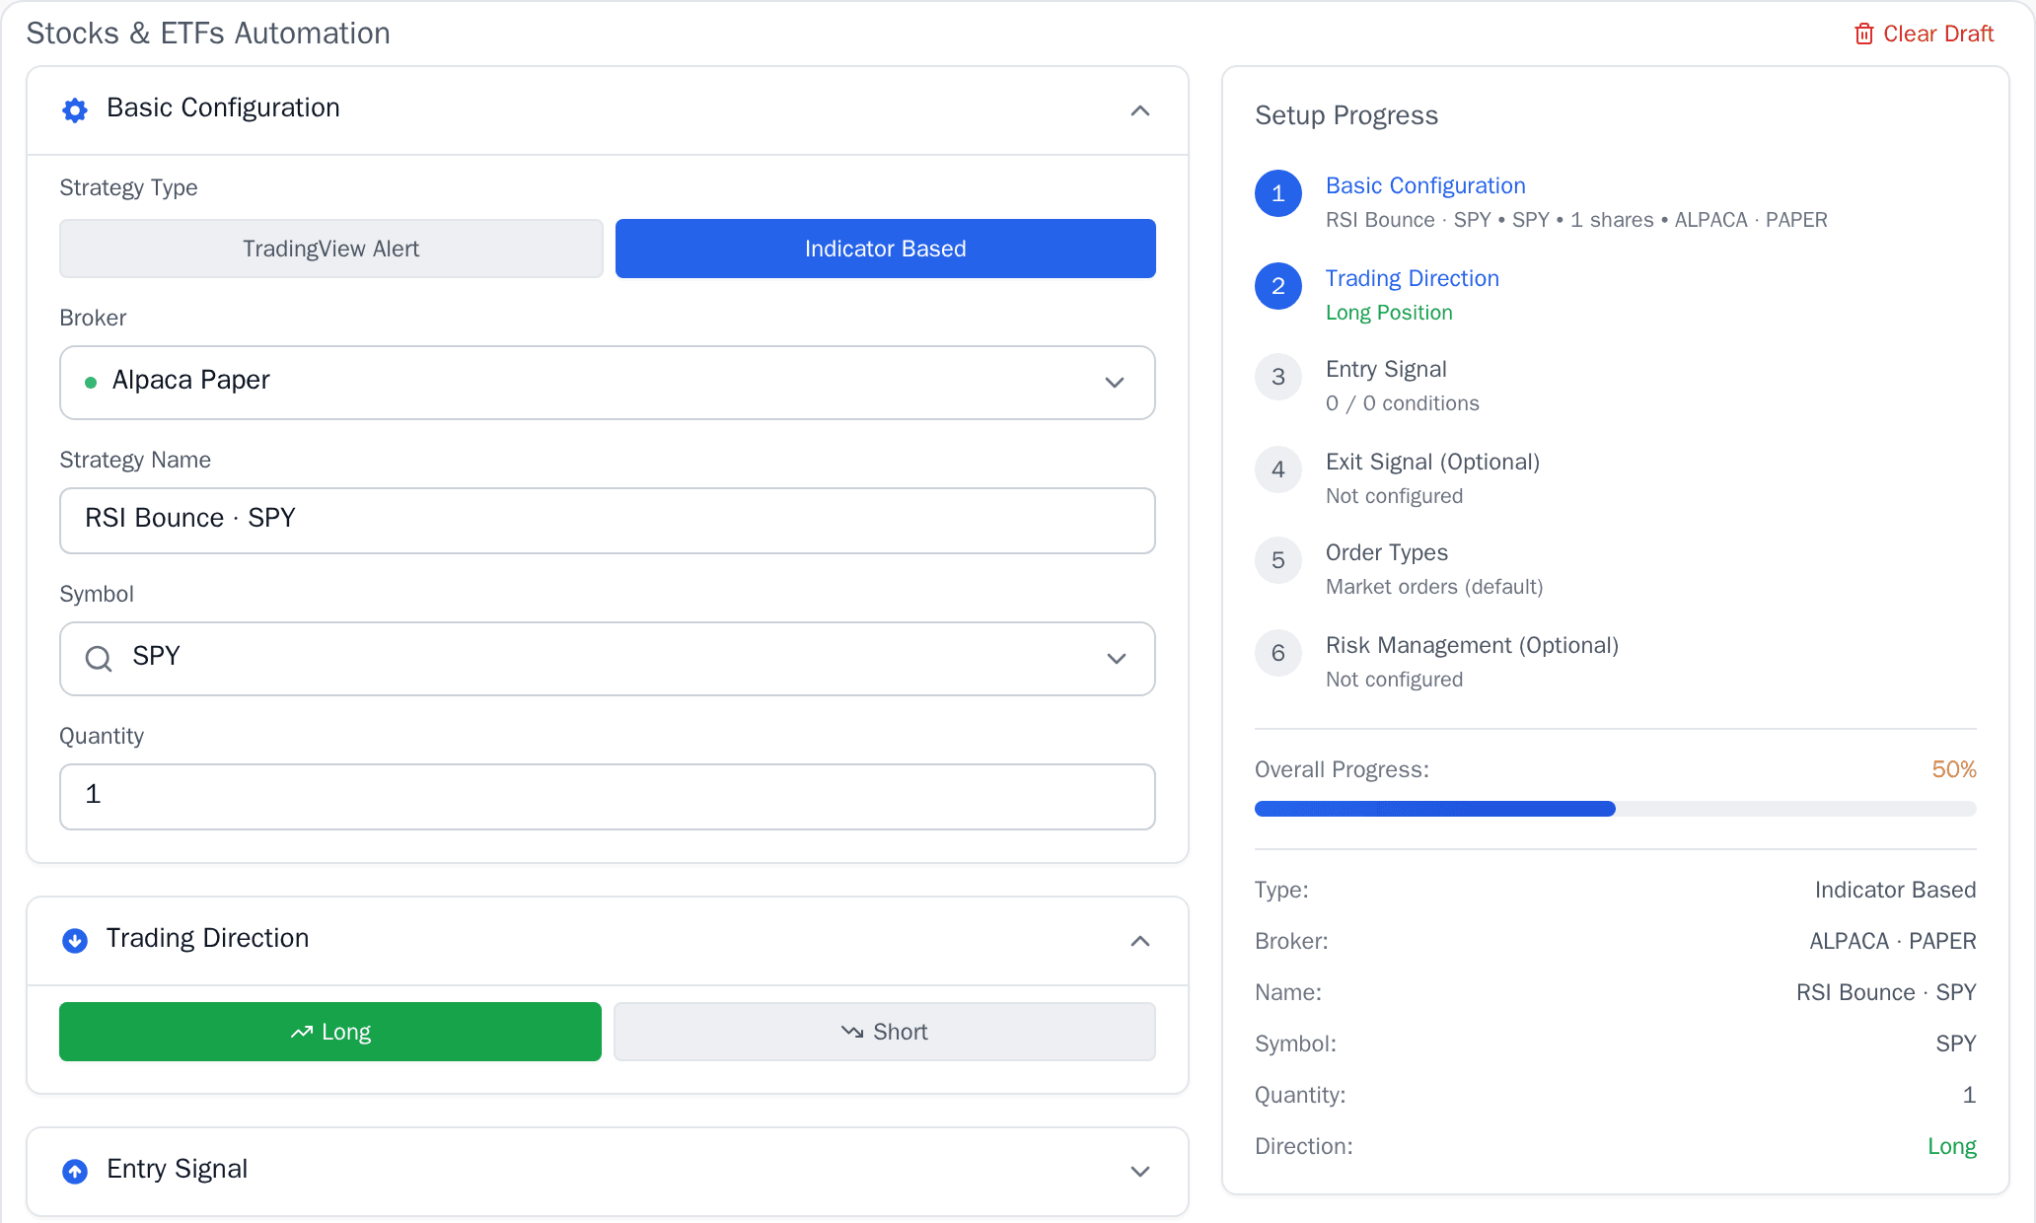Click the trash icon beside Clear Draft
2036x1223 pixels.
pyautogui.click(x=1863, y=34)
